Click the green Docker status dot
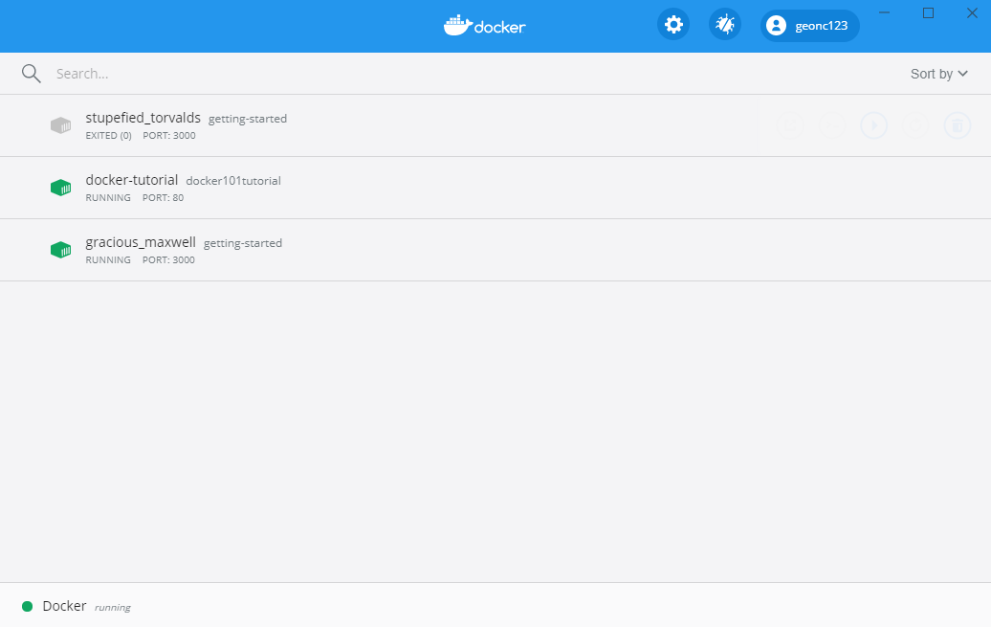This screenshot has width=991, height=627. pos(27,606)
